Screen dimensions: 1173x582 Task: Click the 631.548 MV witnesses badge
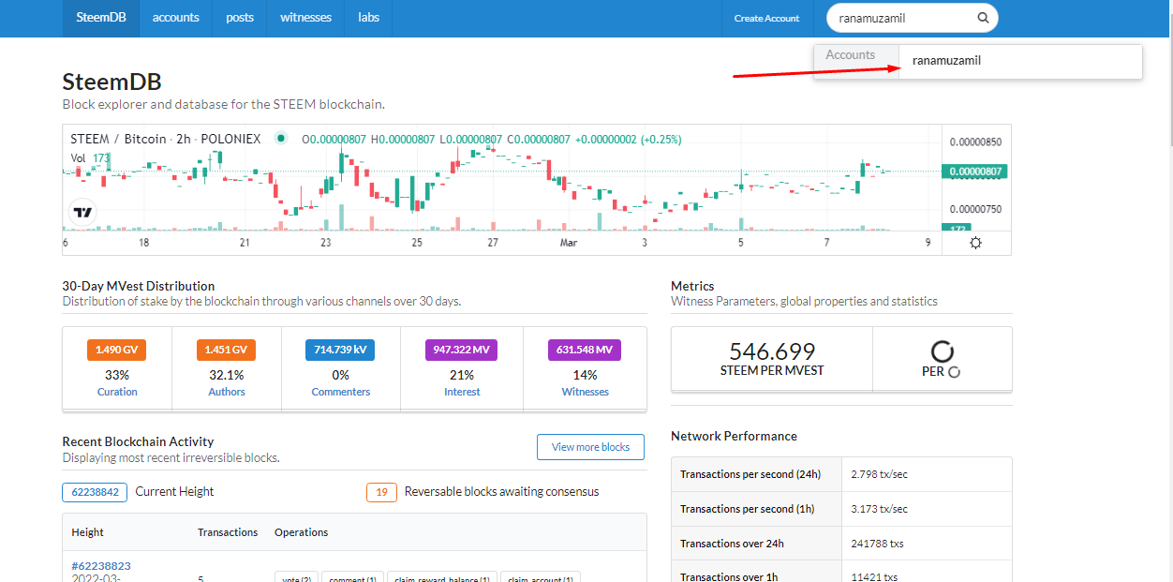pos(585,351)
